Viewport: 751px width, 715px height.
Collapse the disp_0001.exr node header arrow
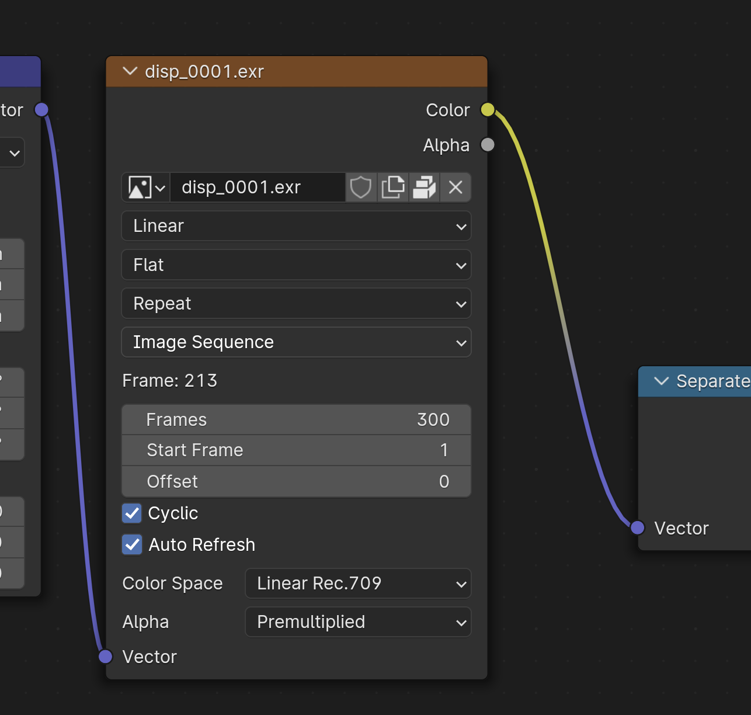tap(130, 71)
